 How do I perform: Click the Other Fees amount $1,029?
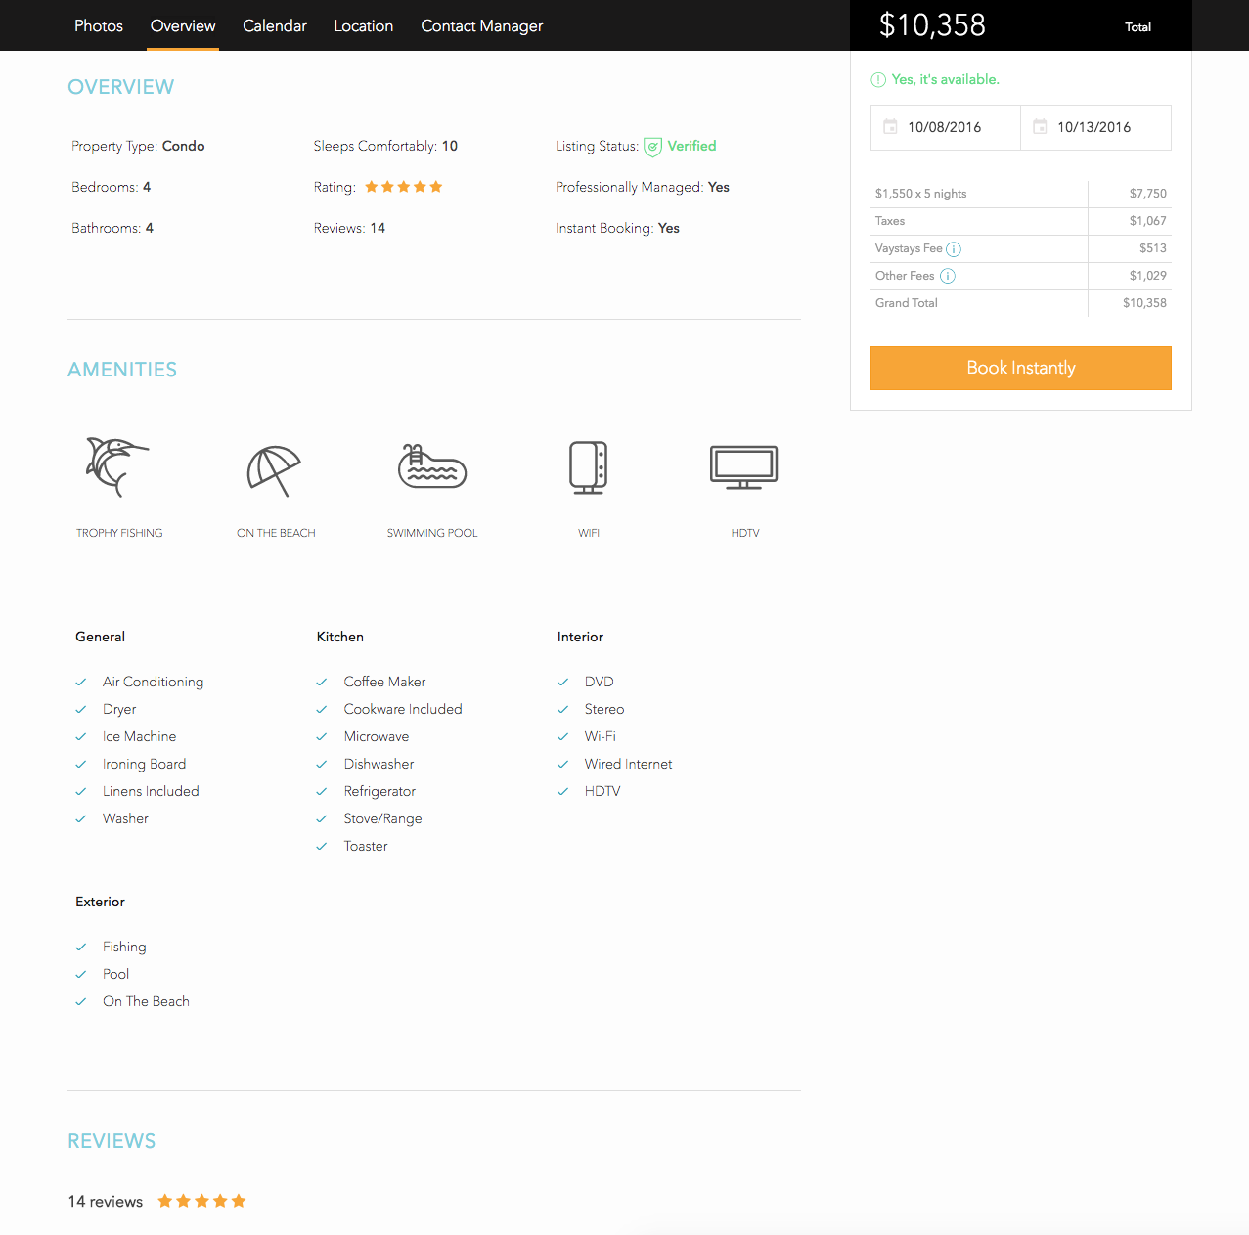coord(1147,276)
